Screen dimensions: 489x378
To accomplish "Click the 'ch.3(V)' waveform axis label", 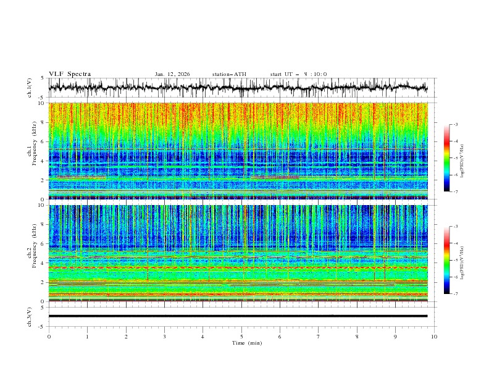I will coord(30,317).
